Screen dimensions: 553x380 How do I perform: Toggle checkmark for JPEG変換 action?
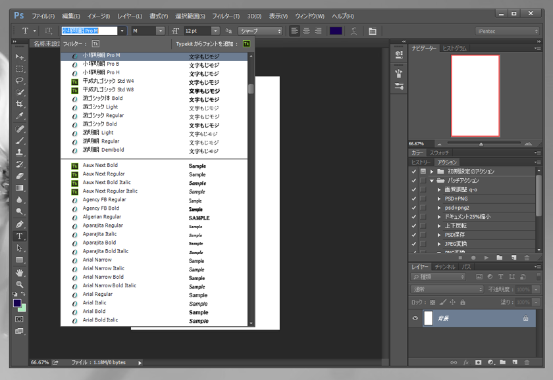pos(413,244)
